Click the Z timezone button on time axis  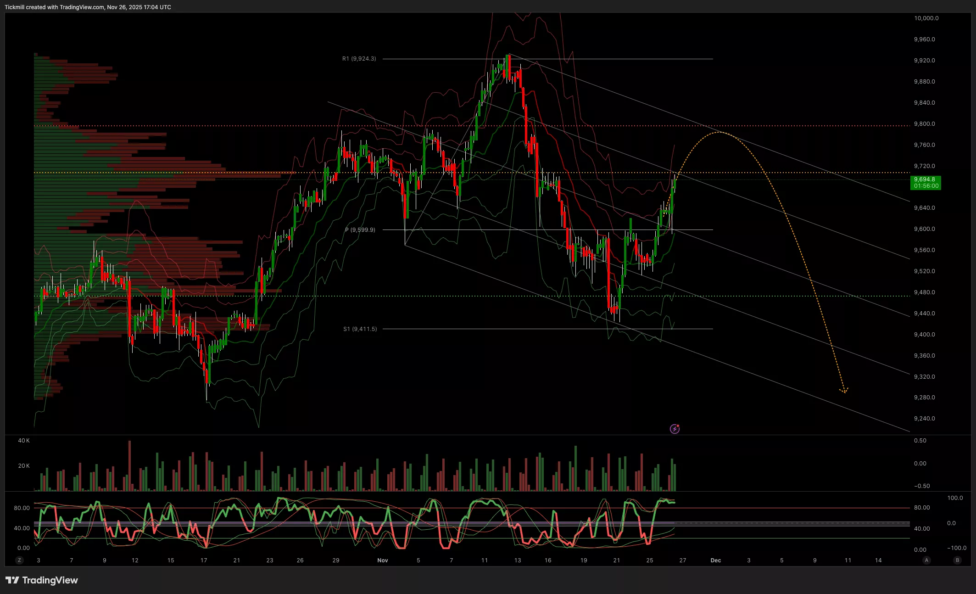(19, 560)
